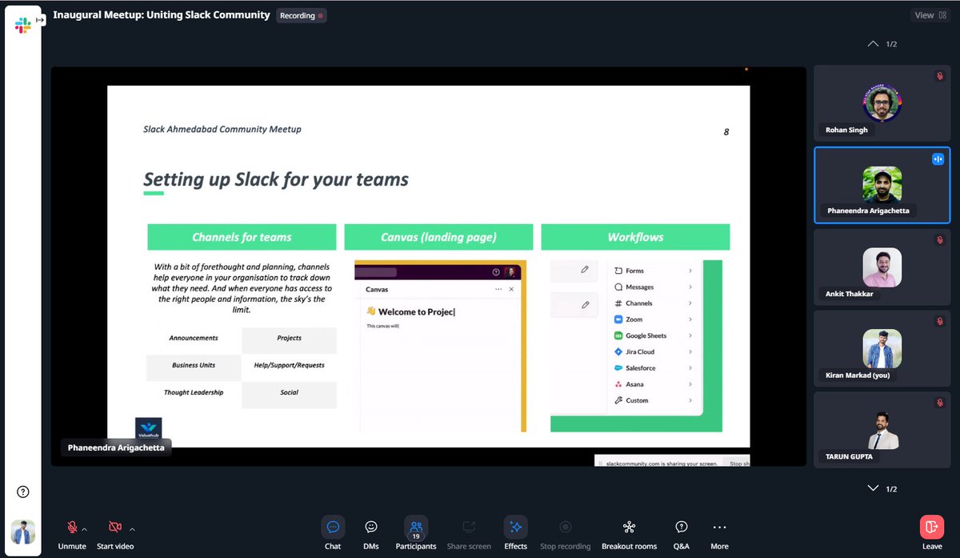Click muted mic icon on Kiran Markad tile
This screenshot has width=960, height=558.
[940, 321]
